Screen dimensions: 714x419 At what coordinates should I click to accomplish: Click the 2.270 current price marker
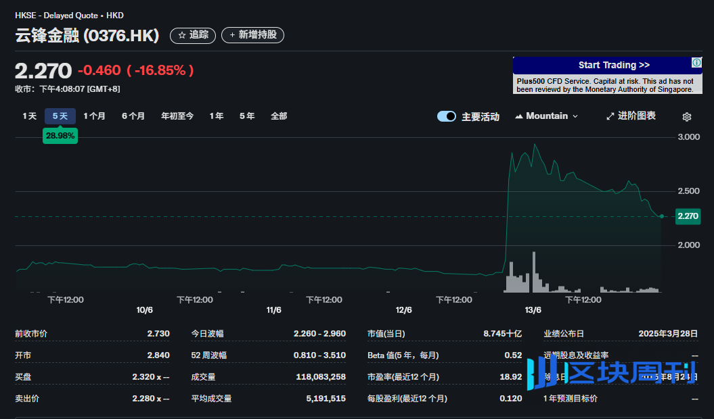click(688, 216)
